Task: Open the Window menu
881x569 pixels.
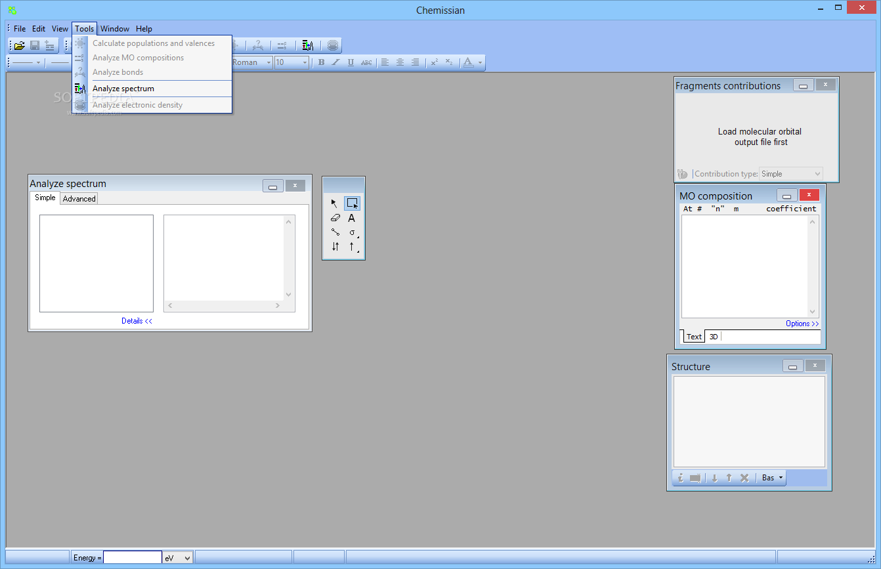Action: click(115, 29)
